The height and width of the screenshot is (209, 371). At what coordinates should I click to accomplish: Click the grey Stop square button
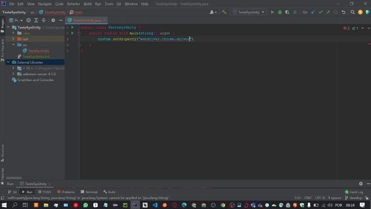[295, 12]
